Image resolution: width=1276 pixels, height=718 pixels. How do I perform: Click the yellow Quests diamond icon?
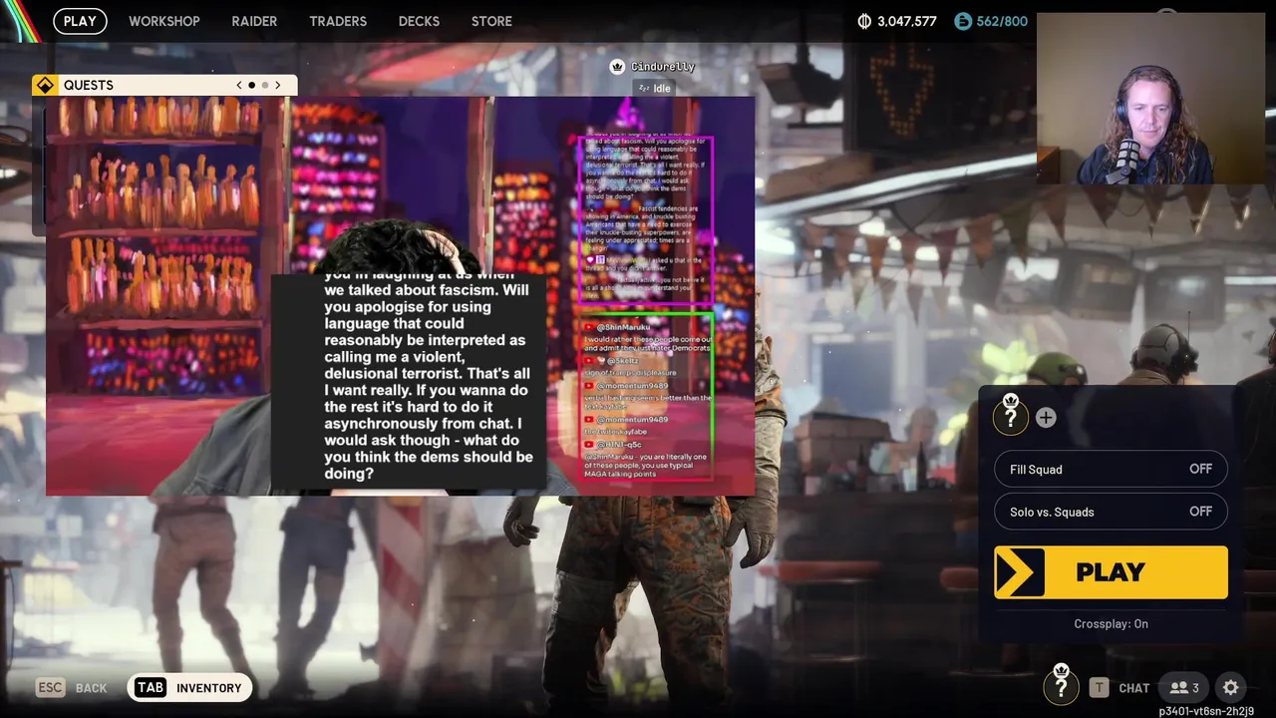pyautogui.click(x=45, y=85)
